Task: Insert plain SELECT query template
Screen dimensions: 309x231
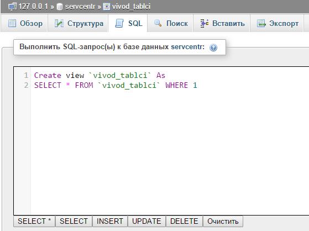Action: 74,222
